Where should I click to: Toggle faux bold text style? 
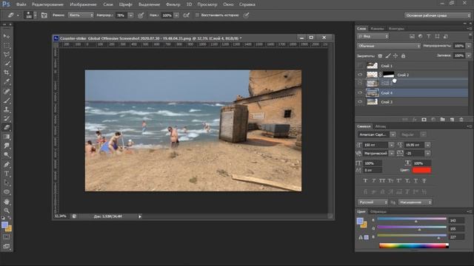point(365,180)
